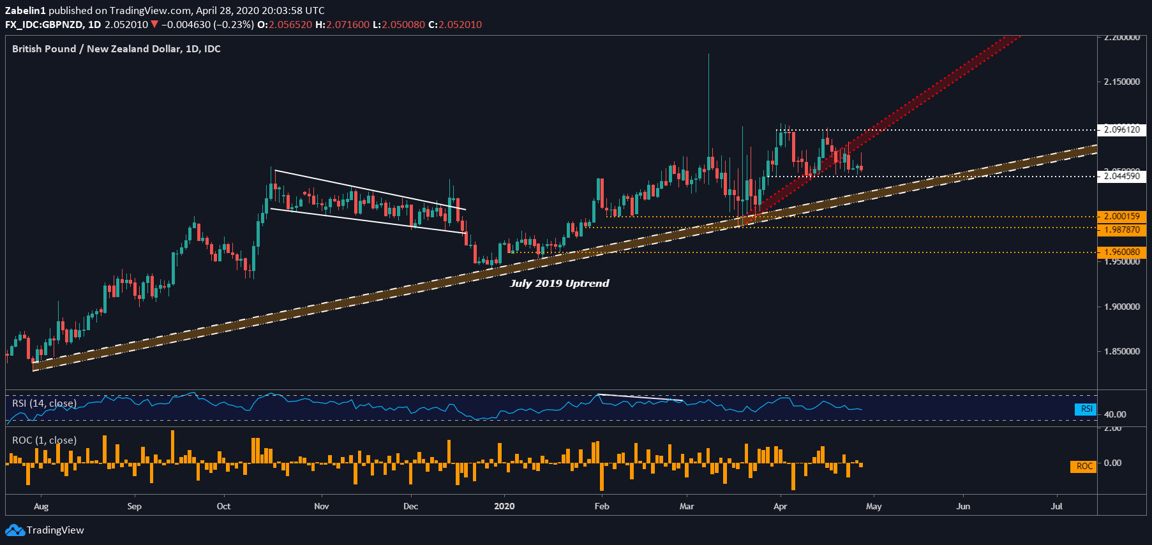Viewport: 1152px width, 545px height.
Task: Click the 0.00 ROC scale value
Action: pyautogui.click(x=1112, y=463)
